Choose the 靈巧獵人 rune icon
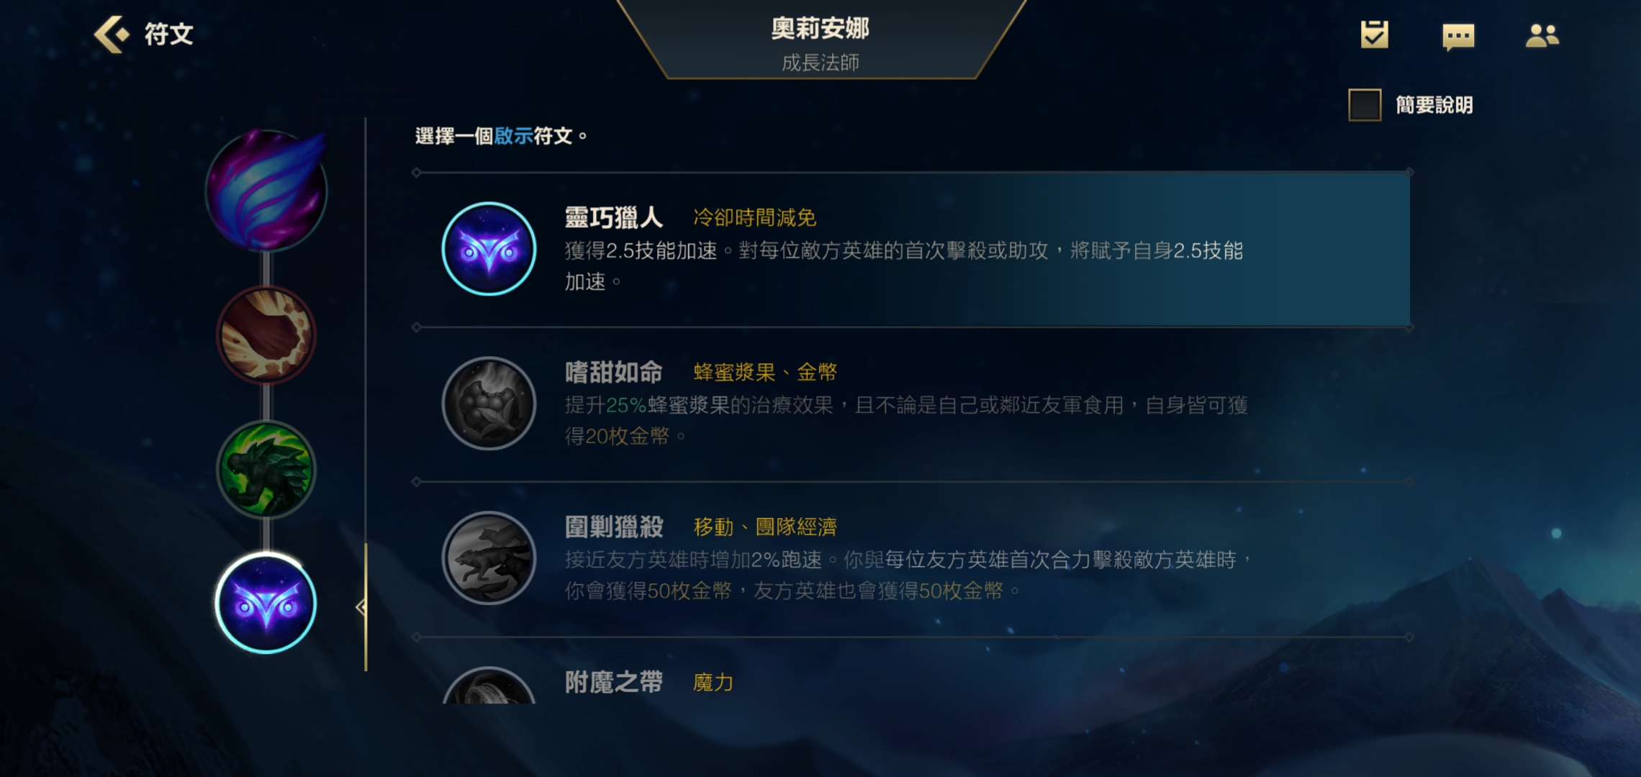This screenshot has height=777, width=1641. coord(489,249)
